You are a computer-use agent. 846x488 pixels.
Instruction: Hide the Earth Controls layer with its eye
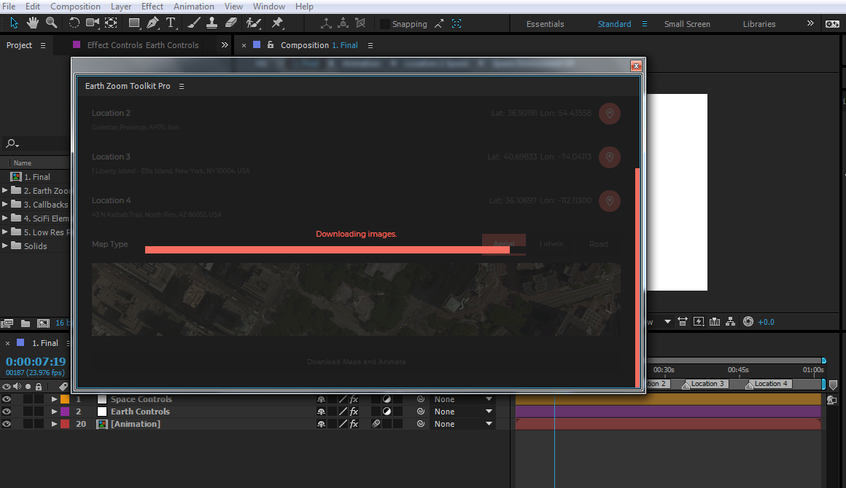click(7, 412)
